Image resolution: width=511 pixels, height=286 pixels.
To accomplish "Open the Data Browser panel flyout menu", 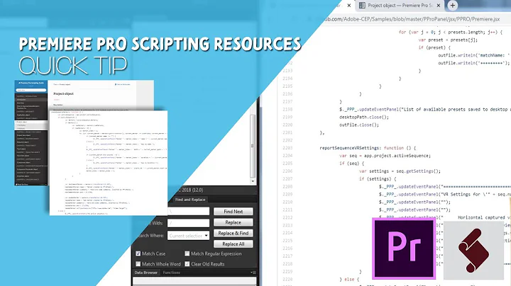I will (x=253, y=273).
